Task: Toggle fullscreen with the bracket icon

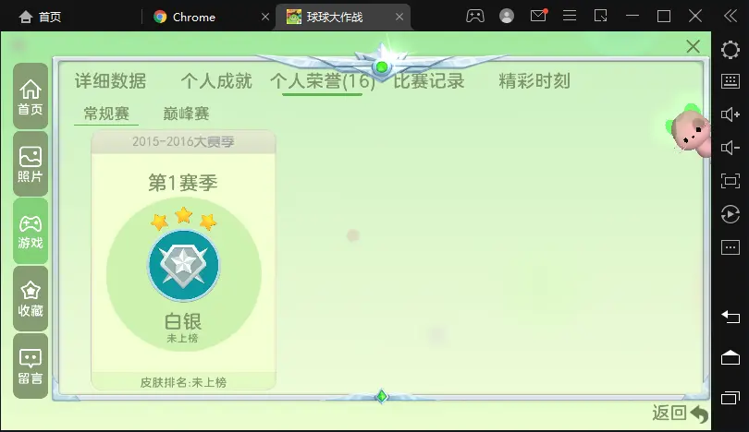Action: [x=731, y=181]
